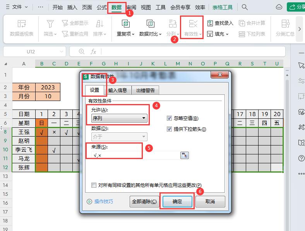Click the sidebar three-dots more icon
Image resolution: width=305 pixels, height=231 pixels.
pyautogui.click(x=301, y=174)
